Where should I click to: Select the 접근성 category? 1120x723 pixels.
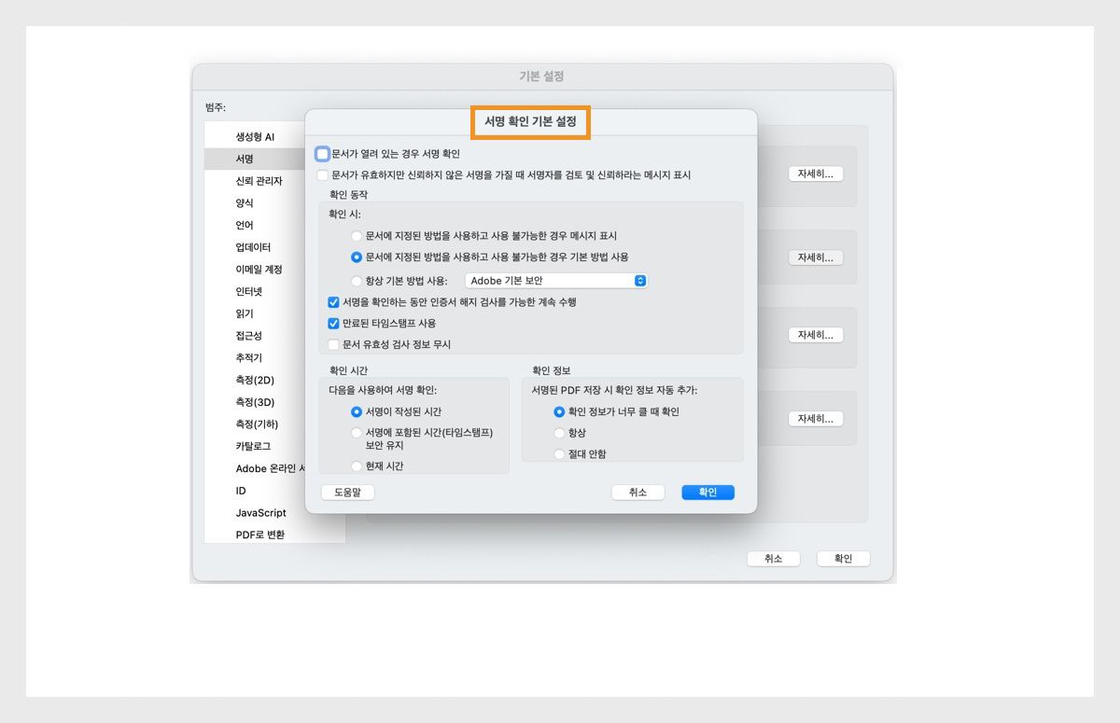(249, 335)
